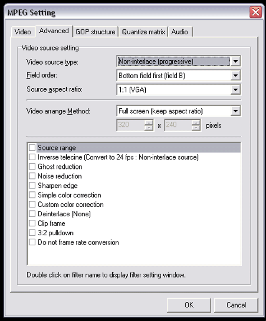This screenshot has width=266, height=321.
Task: Enable the Ghost reduction checkbox
Action: [32, 167]
